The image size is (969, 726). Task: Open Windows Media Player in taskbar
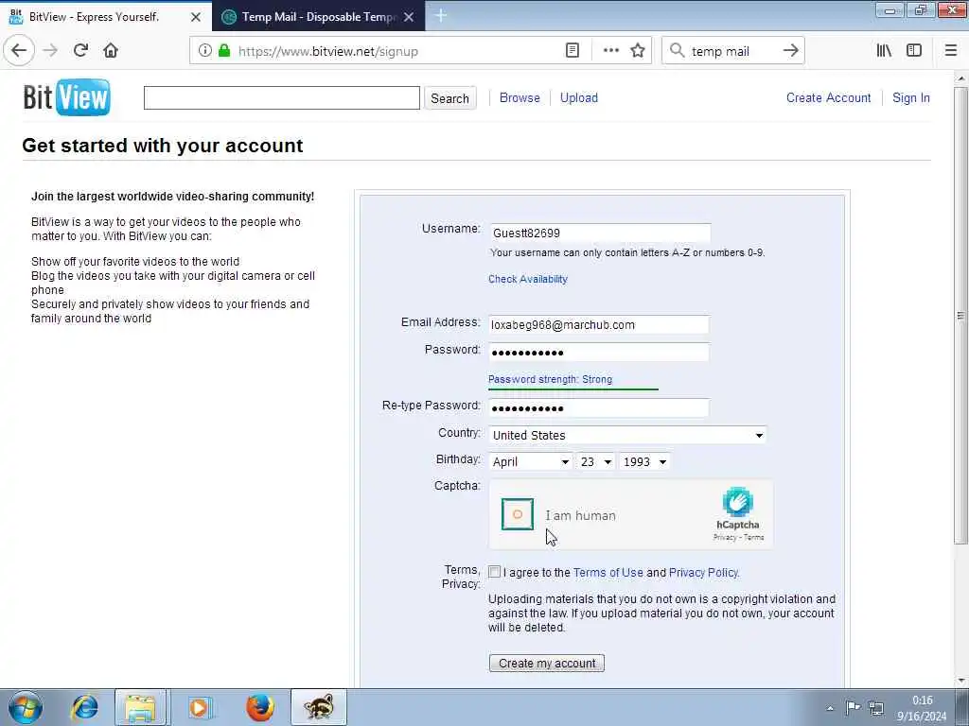coord(200,707)
